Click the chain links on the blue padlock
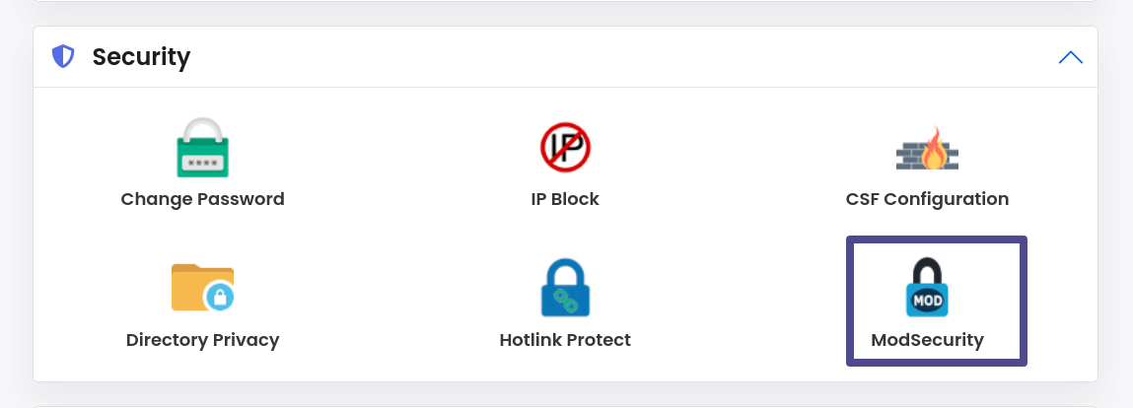Screen dimensions: 1133x408 pos(565,300)
